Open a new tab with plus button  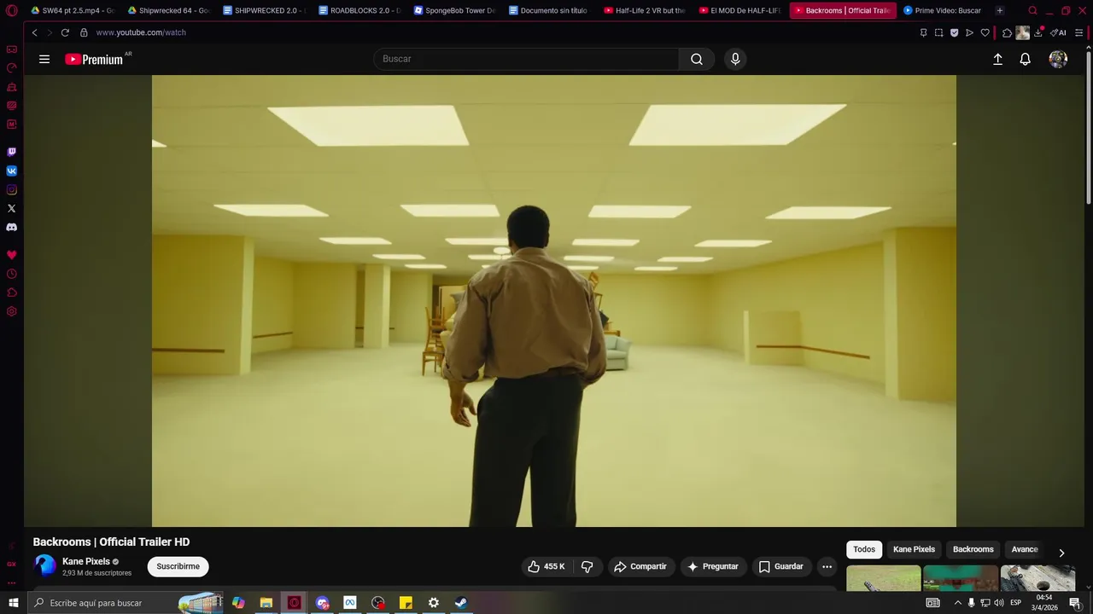coord(1000,10)
